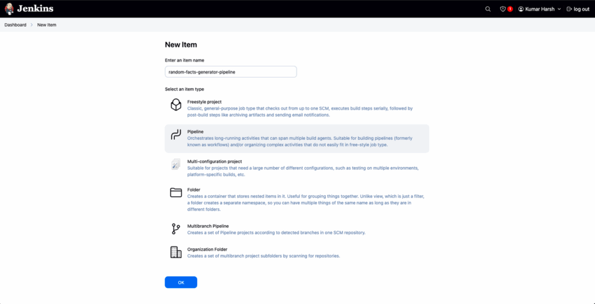Viewport: 595px width, 304px height.
Task: Click the Freestyle project description text
Action: (x=300, y=111)
